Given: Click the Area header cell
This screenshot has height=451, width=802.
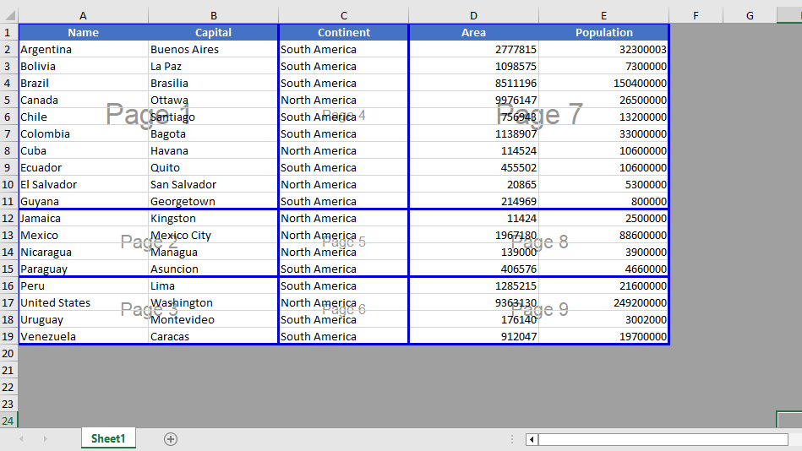Looking at the screenshot, I should (473, 33).
